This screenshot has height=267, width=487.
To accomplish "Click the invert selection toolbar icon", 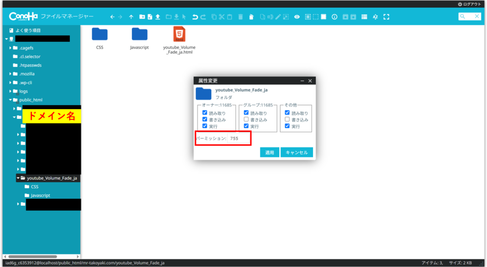I will coord(323,17).
